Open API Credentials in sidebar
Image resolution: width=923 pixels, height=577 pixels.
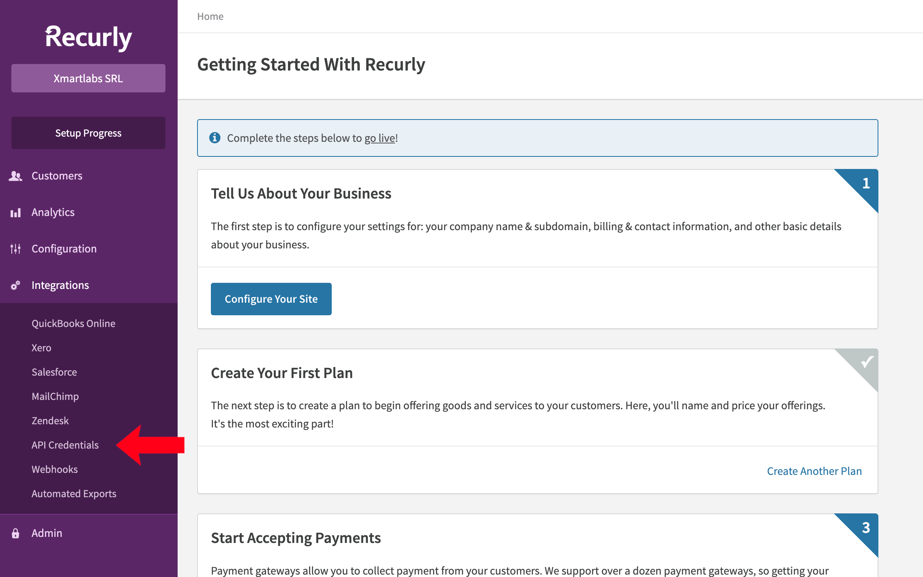[x=65, y=445]
